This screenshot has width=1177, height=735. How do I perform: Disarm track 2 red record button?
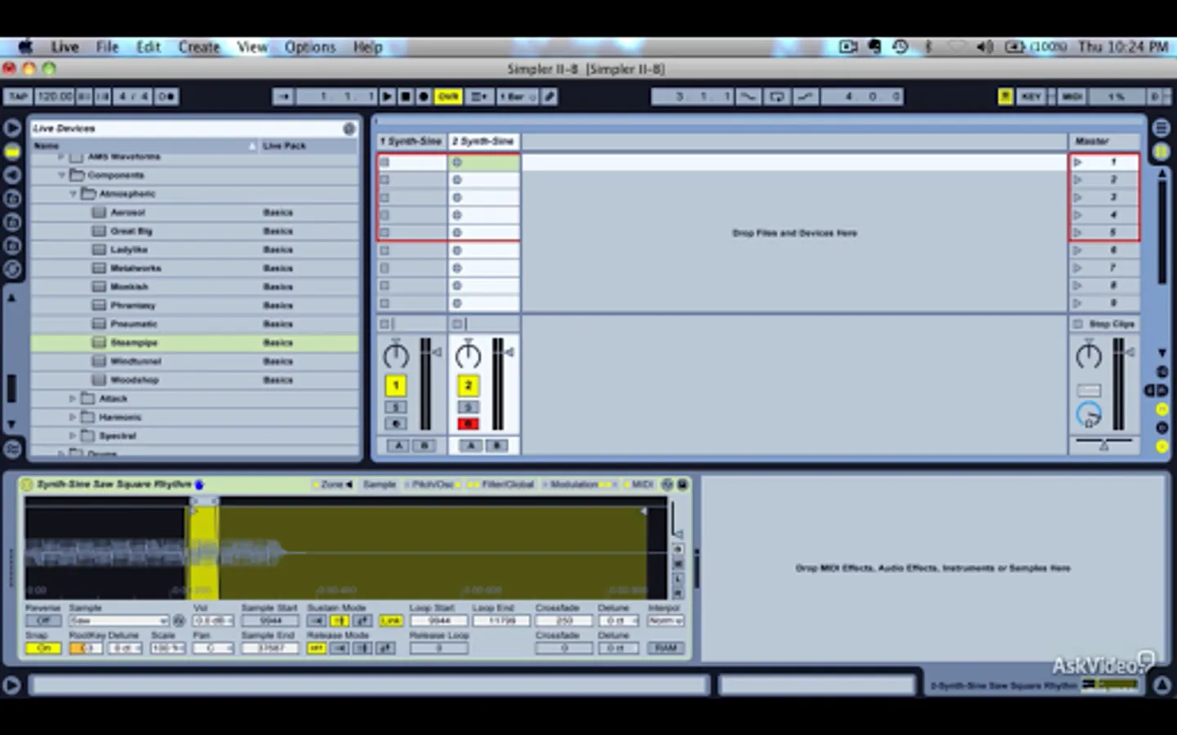click(468, 424)
